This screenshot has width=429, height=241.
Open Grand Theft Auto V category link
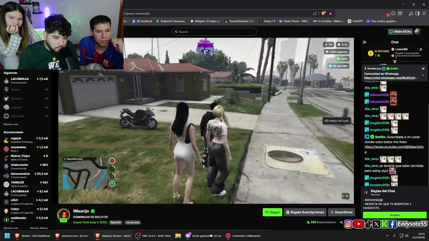[90, 222]
